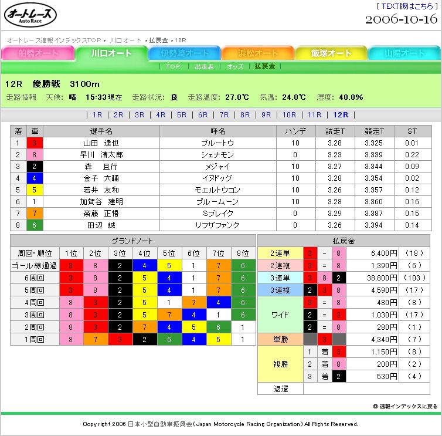Click race time 3.394

(x=374, y=225)
